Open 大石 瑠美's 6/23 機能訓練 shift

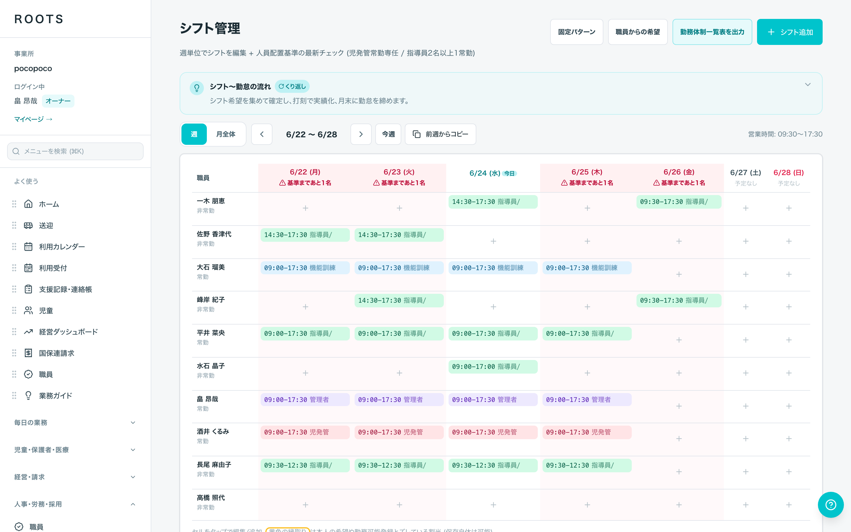tap(399, 268)
